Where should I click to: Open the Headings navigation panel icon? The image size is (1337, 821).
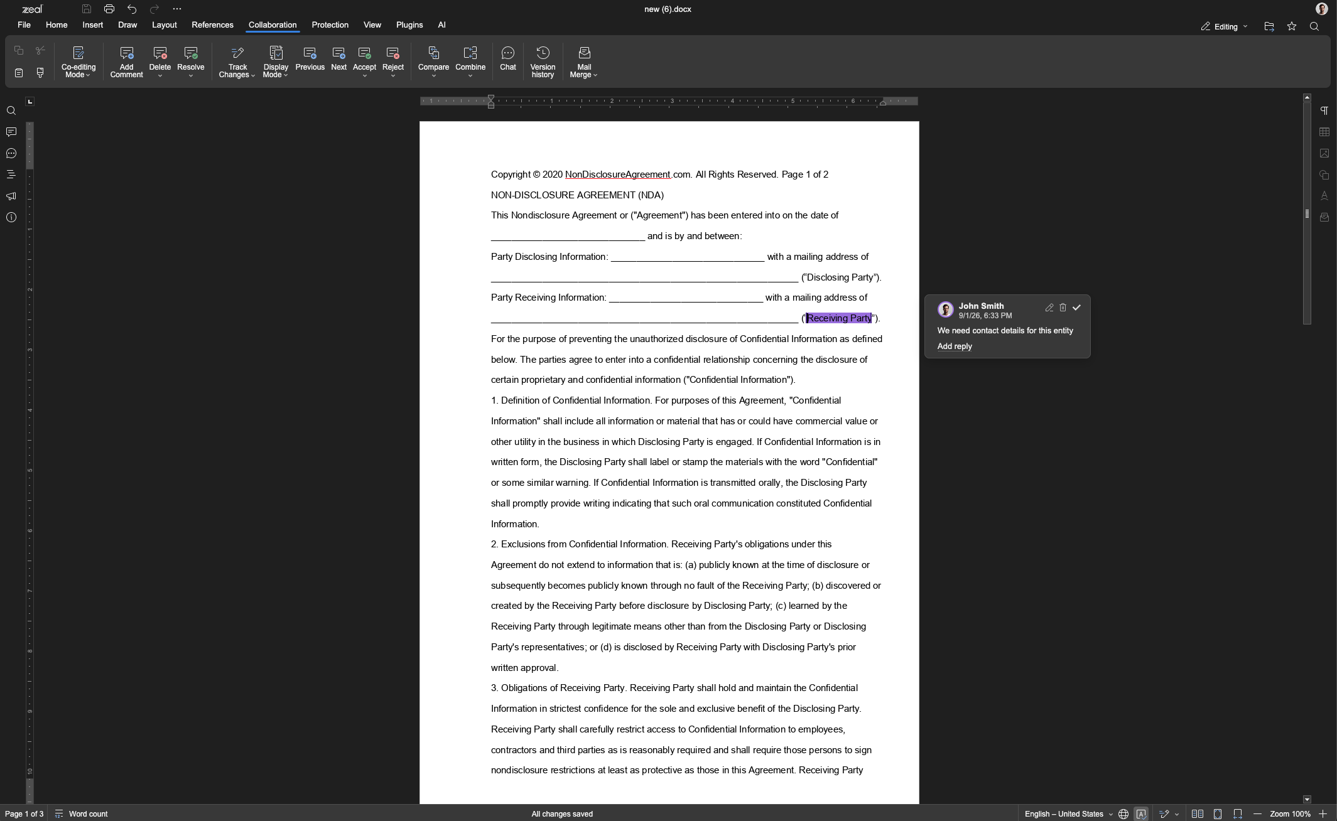(x=11, y=174)
